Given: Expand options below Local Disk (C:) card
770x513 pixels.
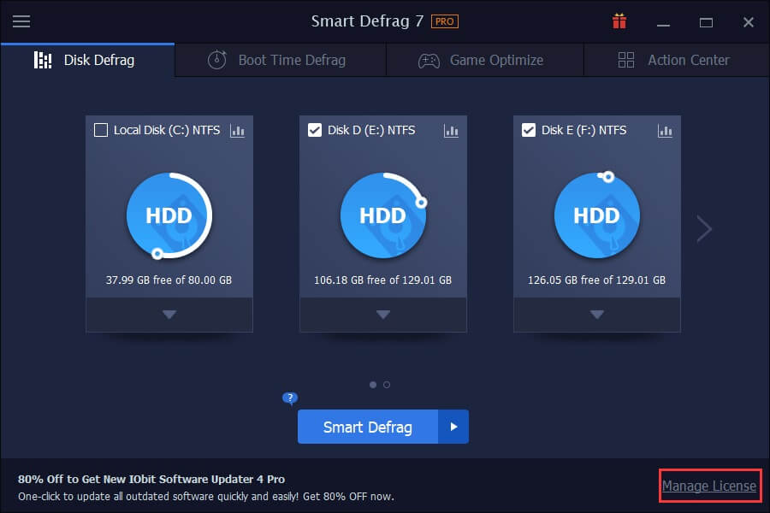Looking at the screenshot, I should point(169,315).
